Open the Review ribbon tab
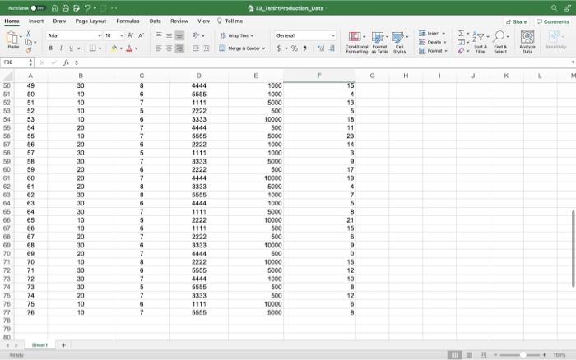Viewport: 576px width, 360px height. tap(179, 21)
